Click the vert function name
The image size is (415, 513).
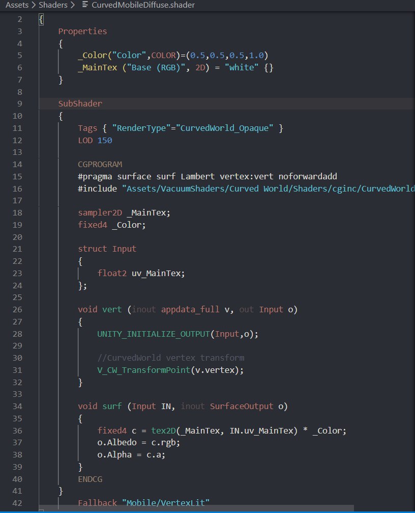[112, 310]
